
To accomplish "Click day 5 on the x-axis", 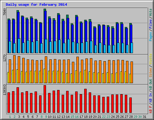I will [x=28, y=117].
